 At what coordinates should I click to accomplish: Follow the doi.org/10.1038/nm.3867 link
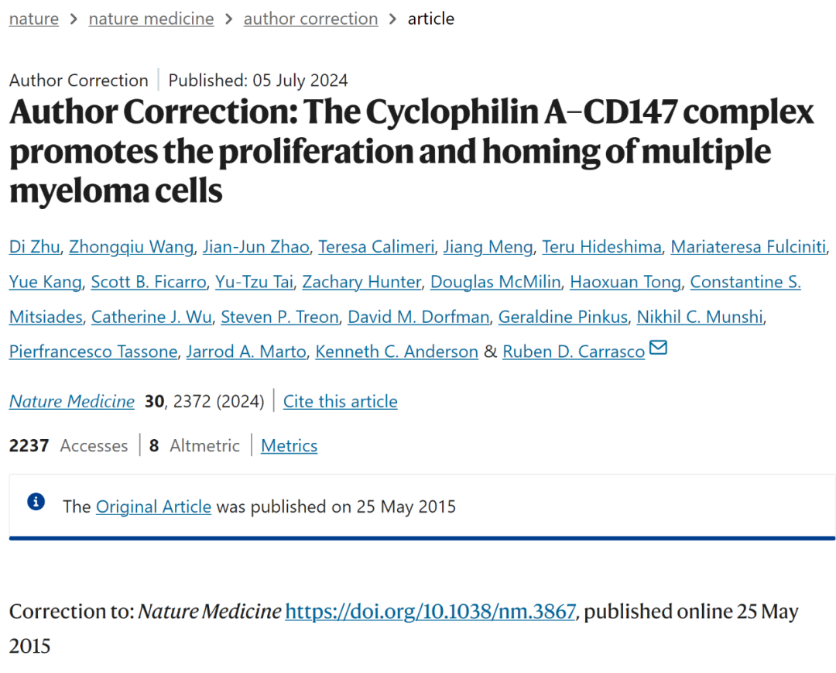click(430, 611)
